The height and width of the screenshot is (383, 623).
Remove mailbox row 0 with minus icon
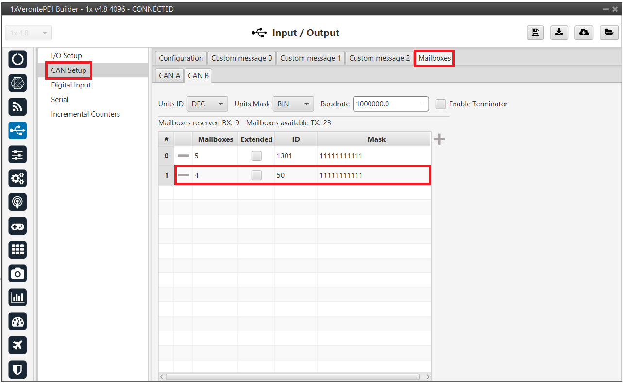click(183, 156)
